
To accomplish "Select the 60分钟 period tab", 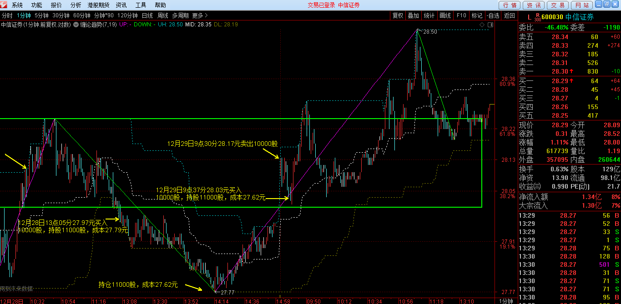I will (82, 15).
